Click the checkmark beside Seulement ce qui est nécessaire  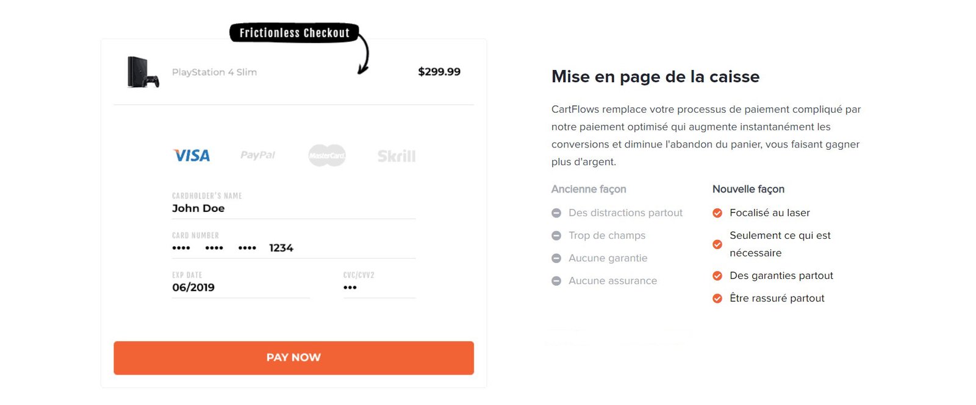(x=717, y=244)
